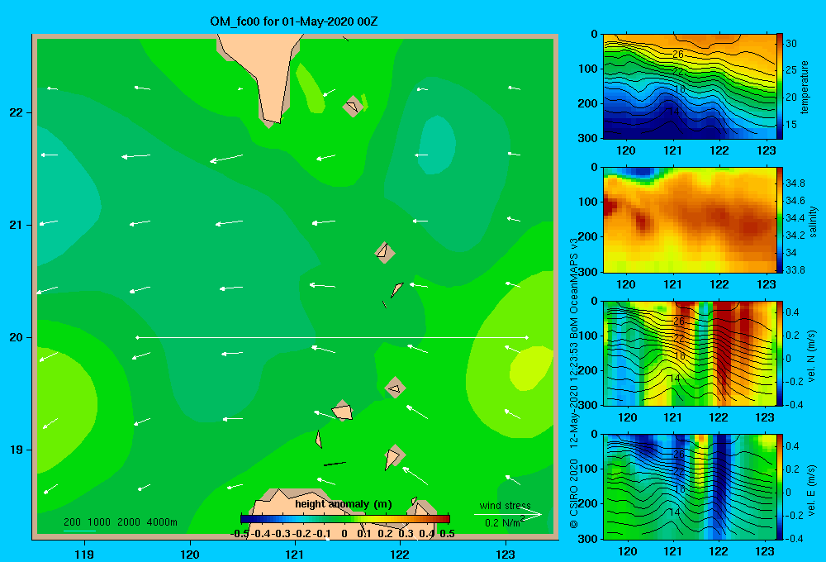Click the vel. N color bar
The height and width of the screenshot is (562, 826).
[780, 353]
